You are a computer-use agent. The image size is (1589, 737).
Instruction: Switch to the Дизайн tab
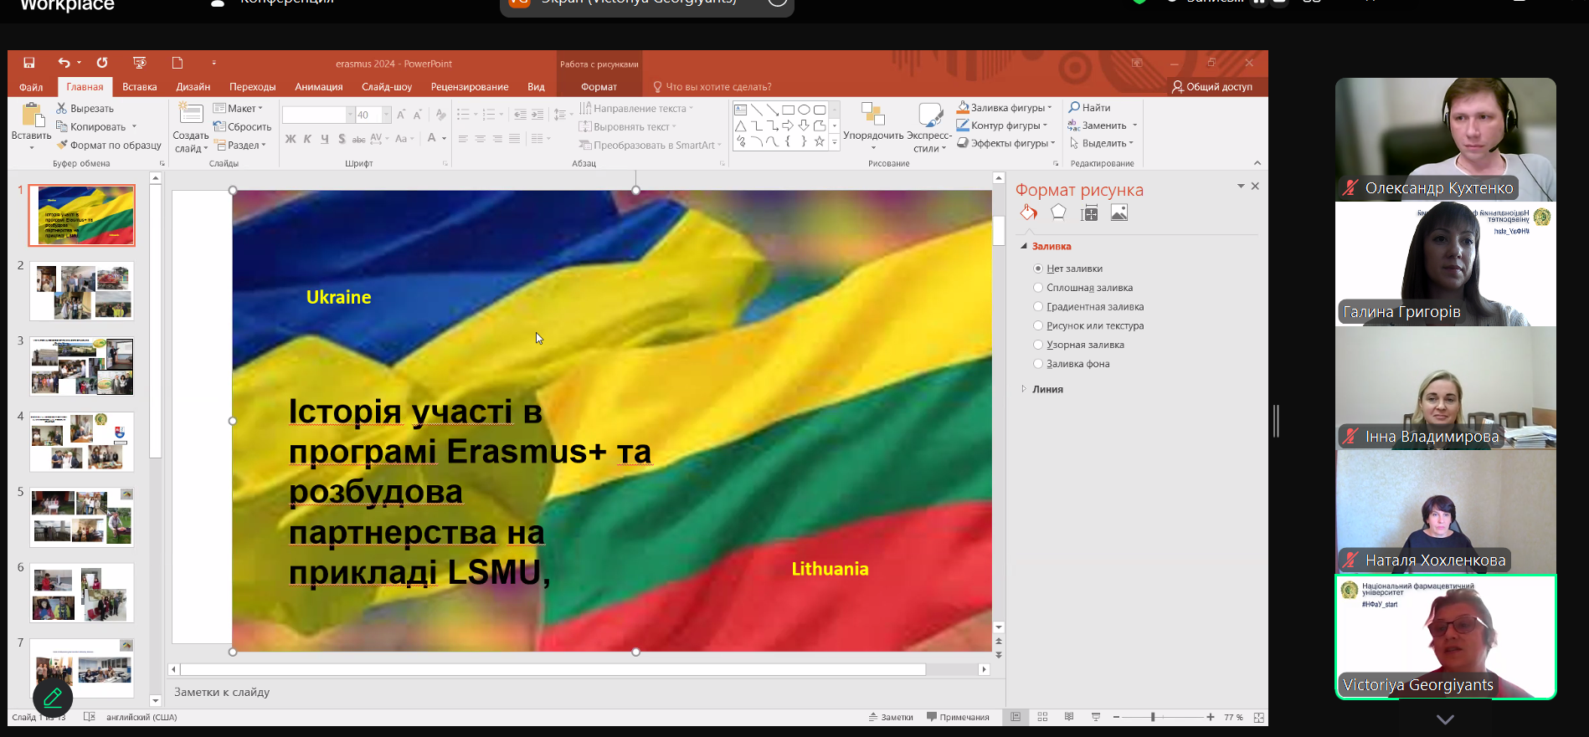click(x=193, y=87)
